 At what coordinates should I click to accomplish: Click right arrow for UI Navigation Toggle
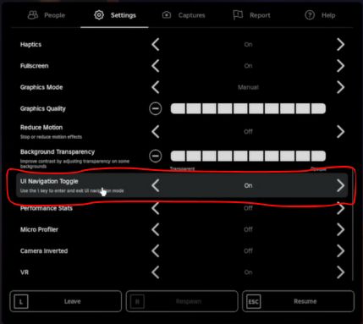coord(341,185)
